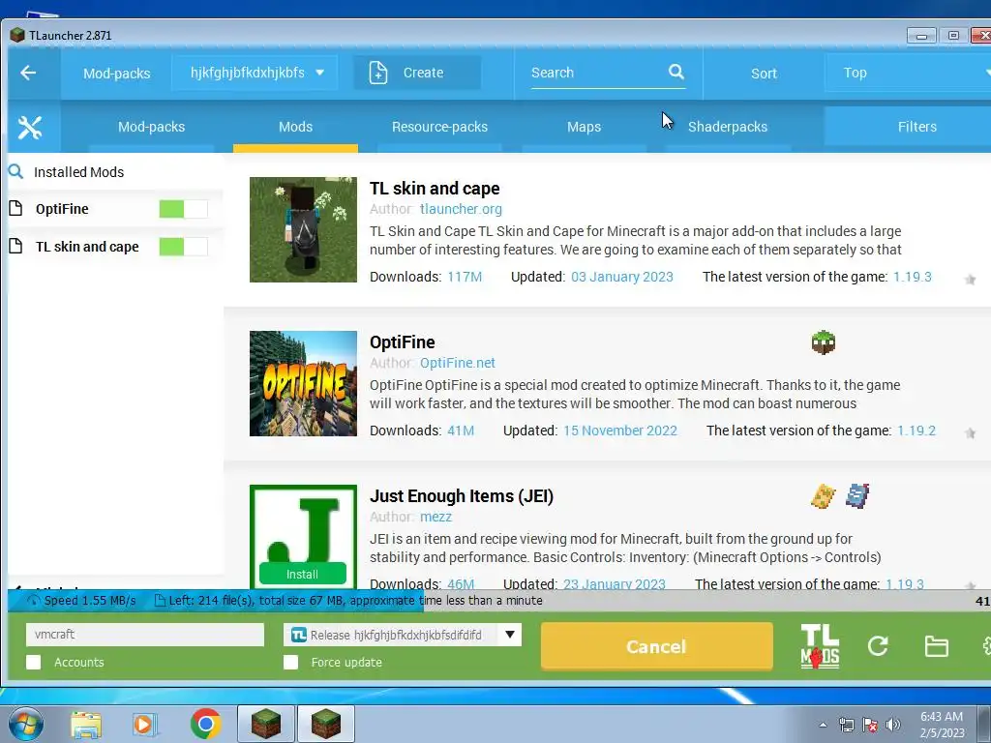Click the file icon beside OptiFine in sidebar
The height and width of the screenshot is (743, 991).
[15, 208]
